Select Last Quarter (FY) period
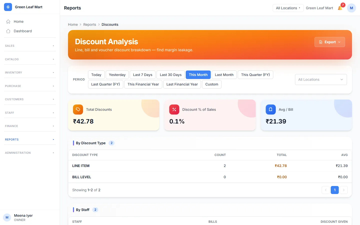This screenshot has height=225, width=360. pyautogui.click(x=105, y=84)
